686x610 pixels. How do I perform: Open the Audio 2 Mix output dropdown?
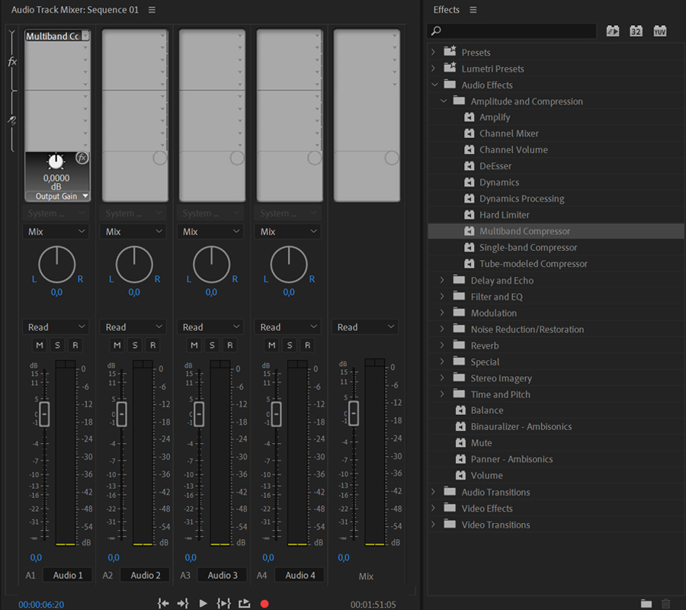[134, 232]
